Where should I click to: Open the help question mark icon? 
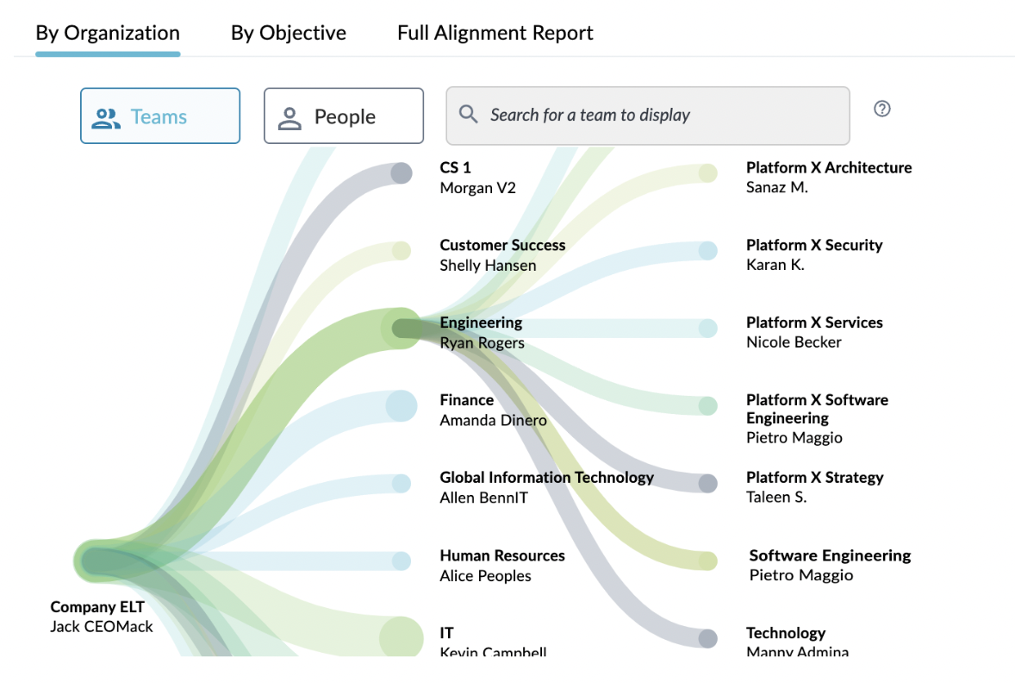click(x=881, y=109)
